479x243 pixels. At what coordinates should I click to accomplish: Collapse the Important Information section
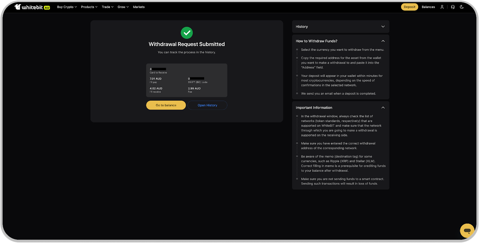coord(383,108)
